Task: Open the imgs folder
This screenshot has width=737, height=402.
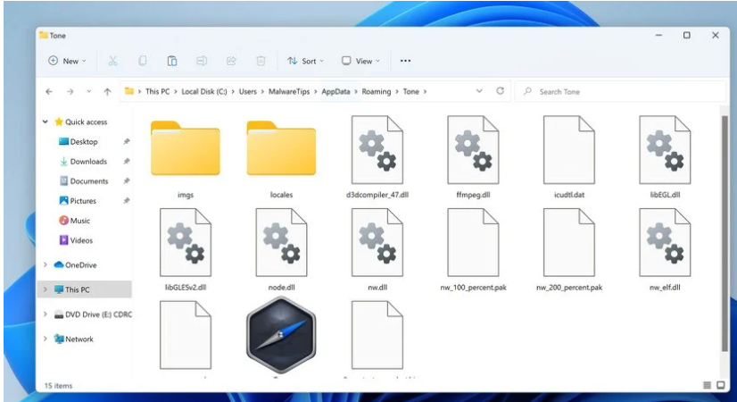Action: click(x=185, y=150)
